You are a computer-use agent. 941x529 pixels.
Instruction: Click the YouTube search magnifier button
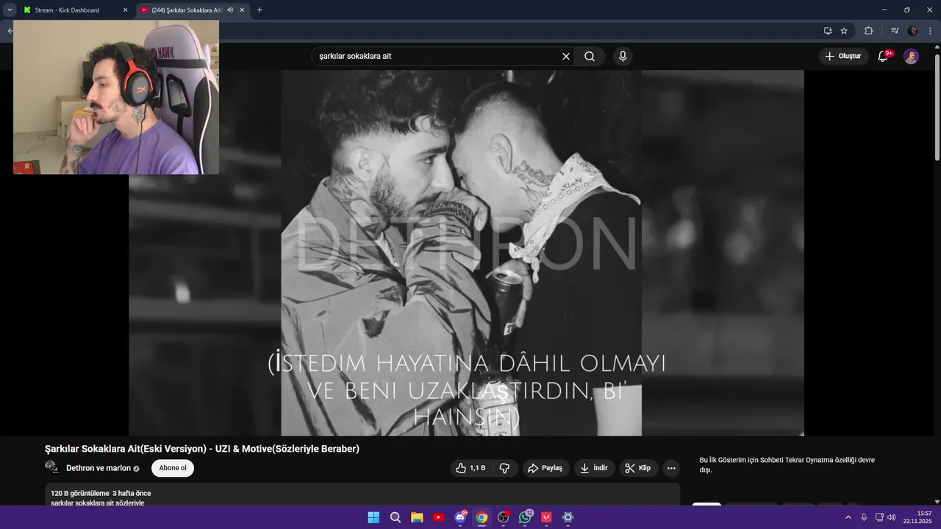590,57
